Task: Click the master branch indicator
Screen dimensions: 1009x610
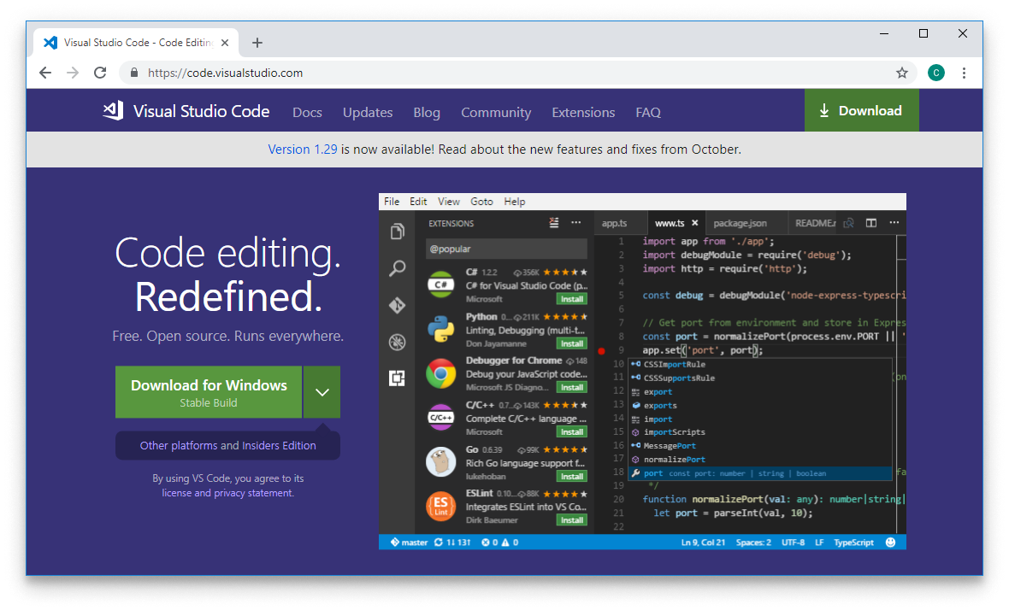Action: [408, 542]
